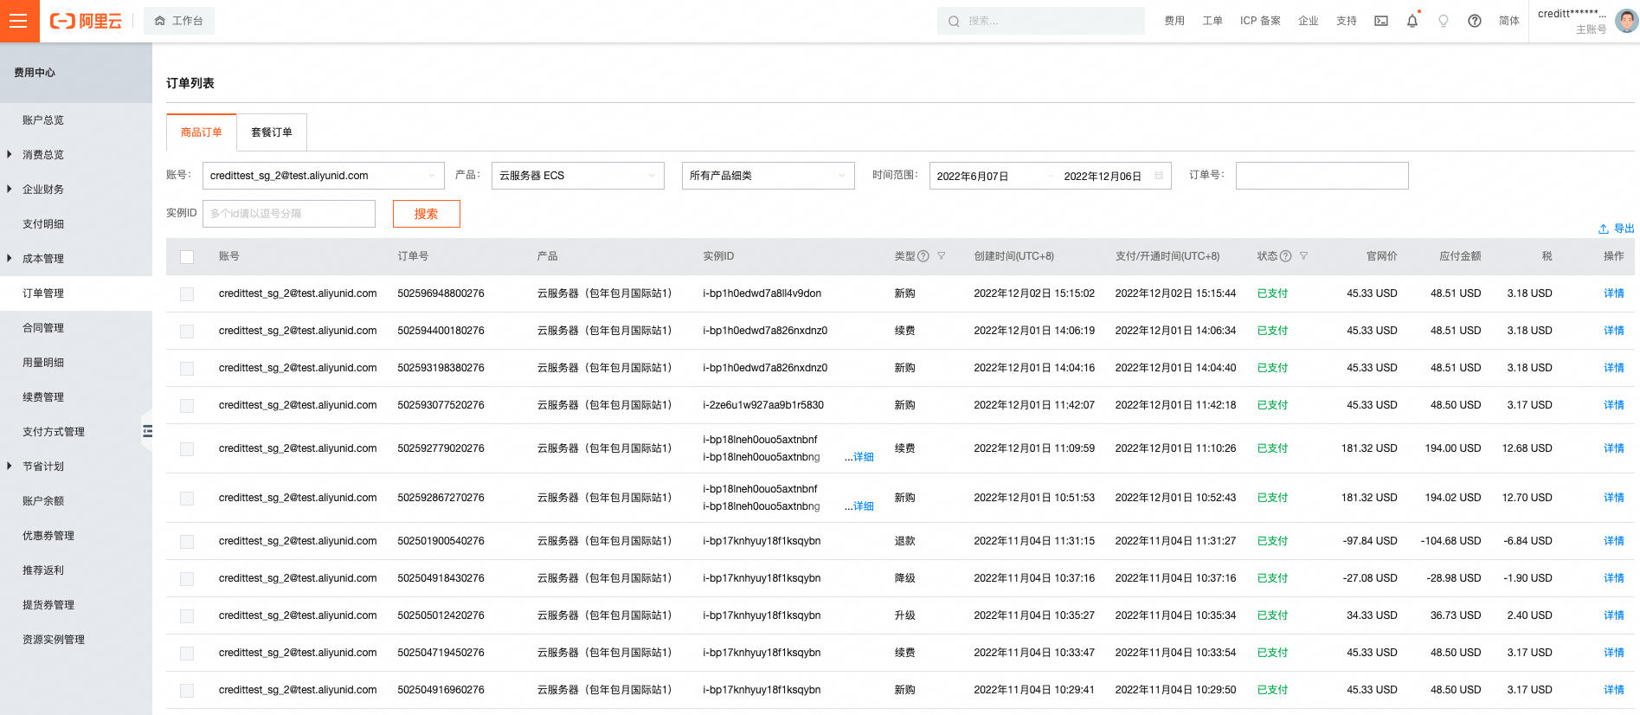Click the 类型 column help icon
The width and height of the screenshot is (1640, 715).
923,256
